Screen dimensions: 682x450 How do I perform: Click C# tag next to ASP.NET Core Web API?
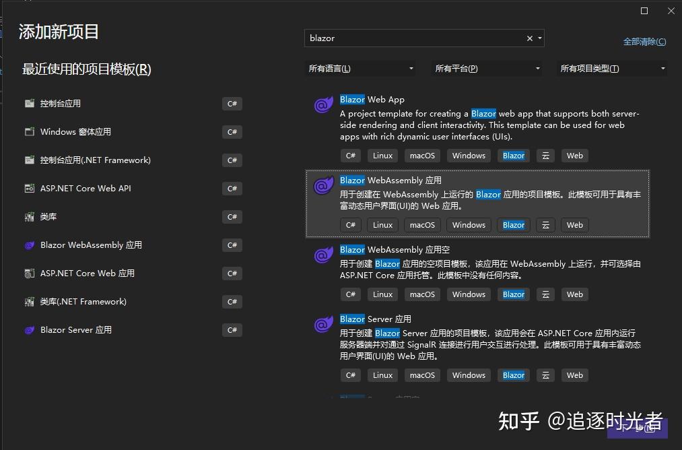coord(232,189)
